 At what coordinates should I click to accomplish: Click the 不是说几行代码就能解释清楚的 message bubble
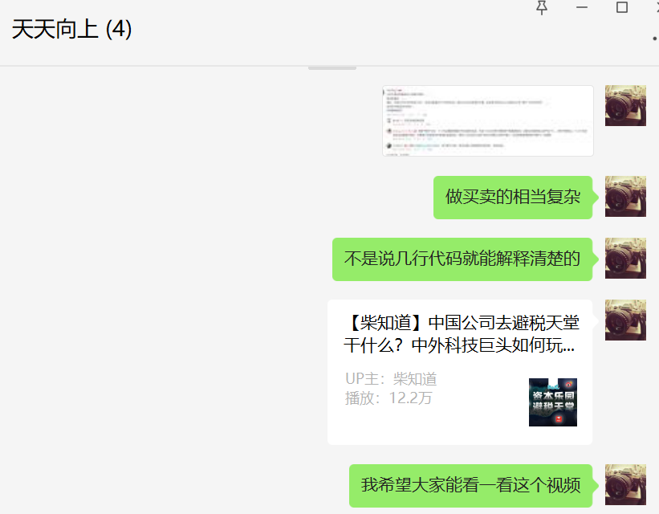[x=462, y=259]
